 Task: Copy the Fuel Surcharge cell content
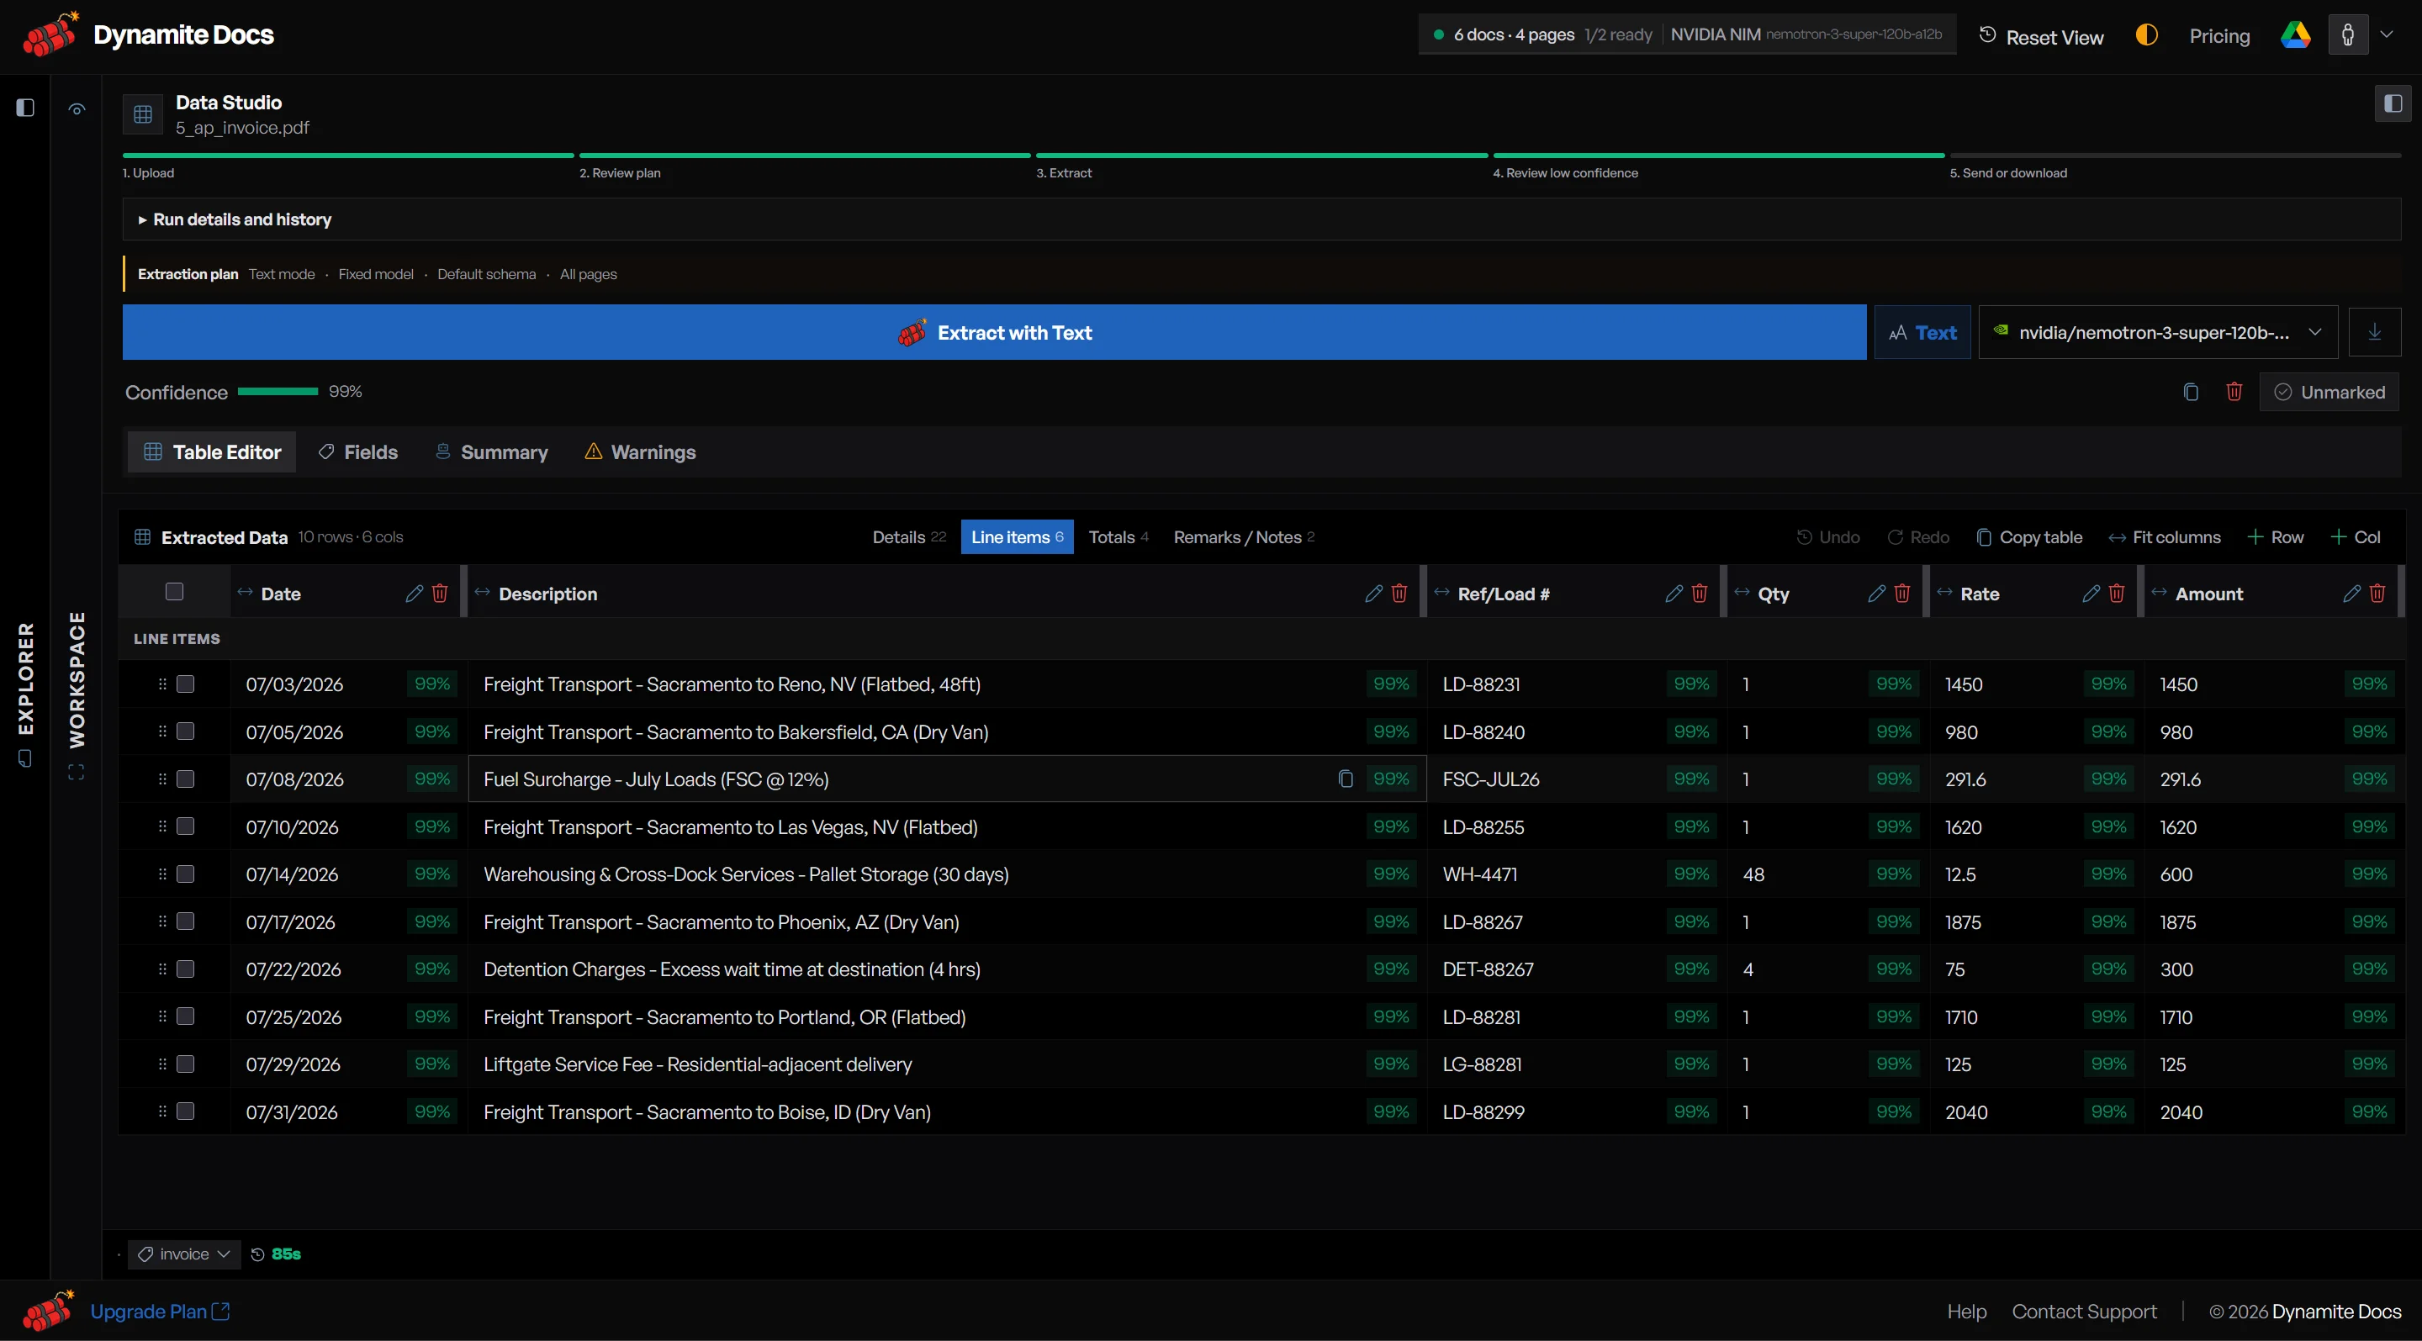(1346, 779)
